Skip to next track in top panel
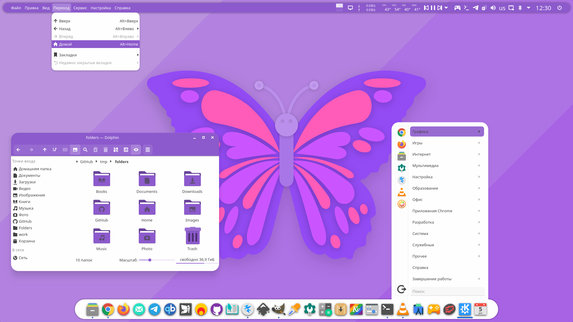The image size is (573, 322). pyautogui.click(x=440, y=8)
